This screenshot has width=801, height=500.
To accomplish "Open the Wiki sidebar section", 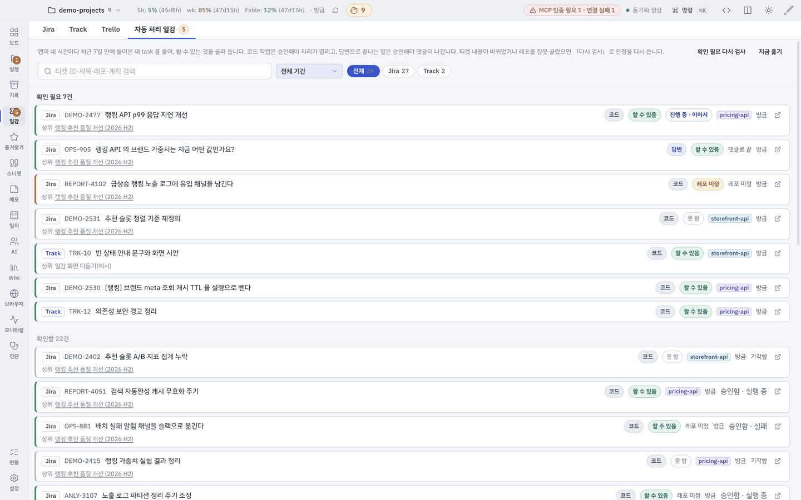I will coord(14,272).
